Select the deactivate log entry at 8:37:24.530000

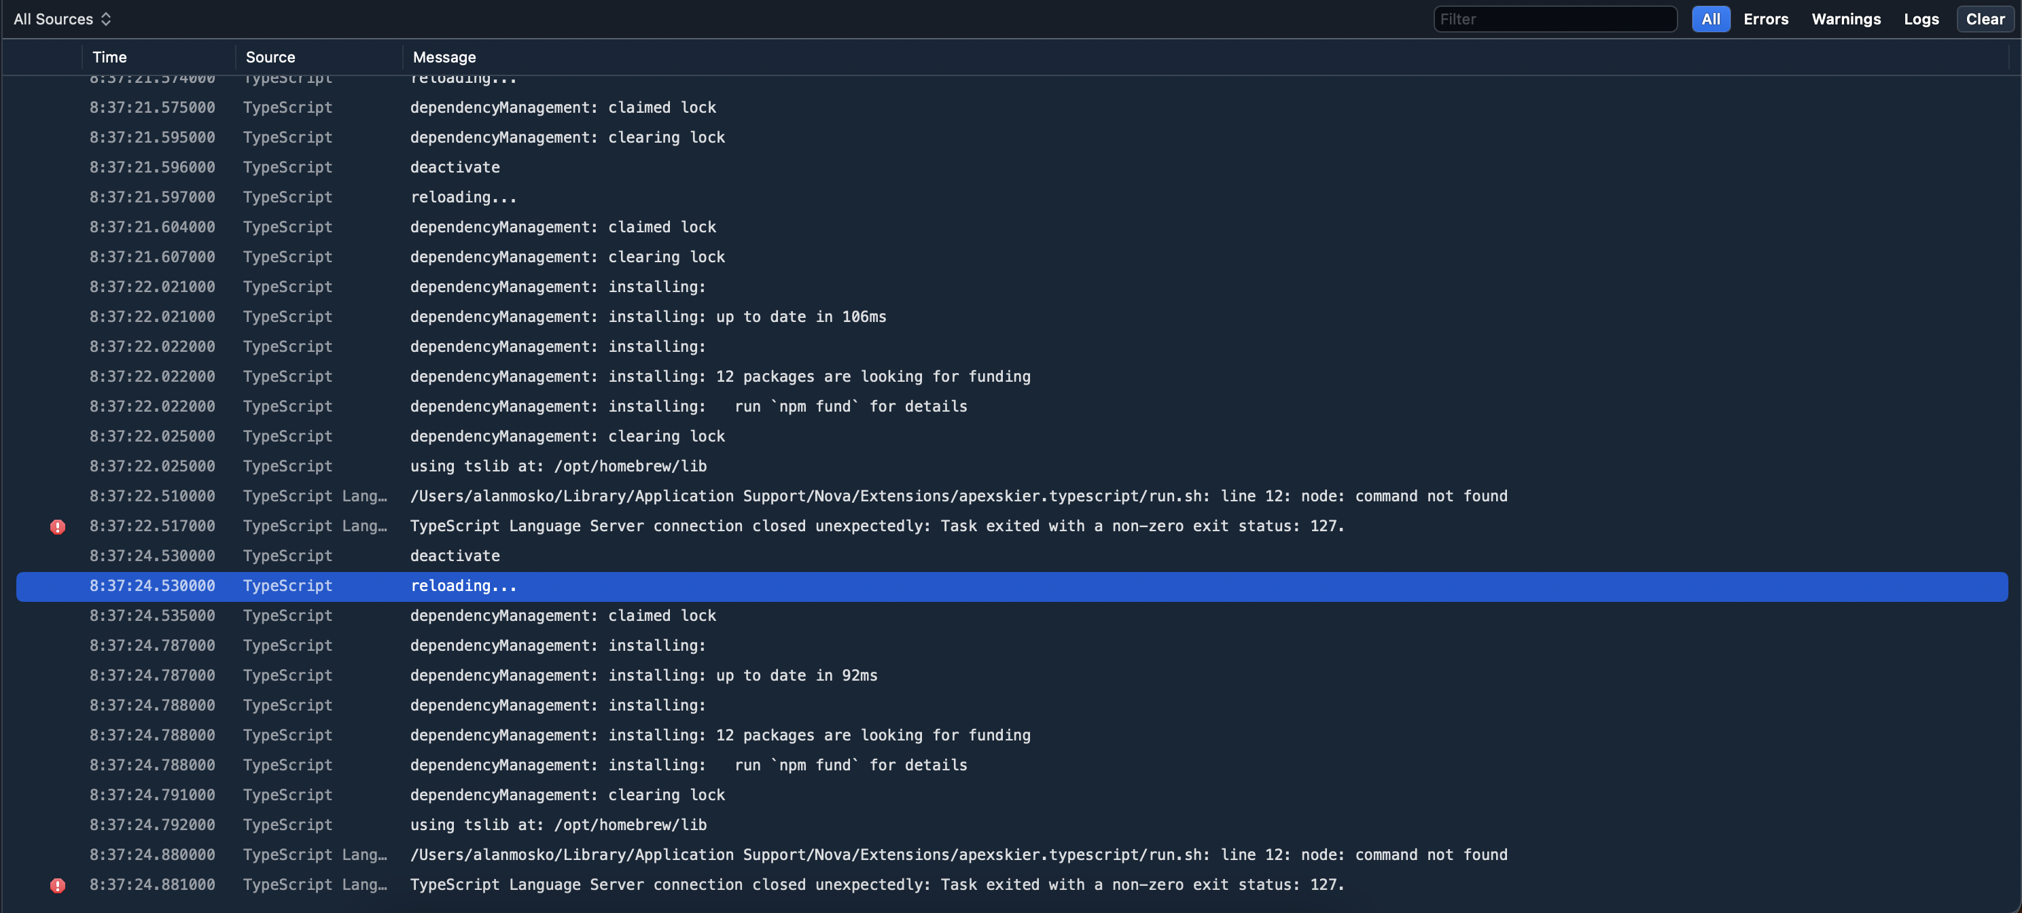[455, 556]
